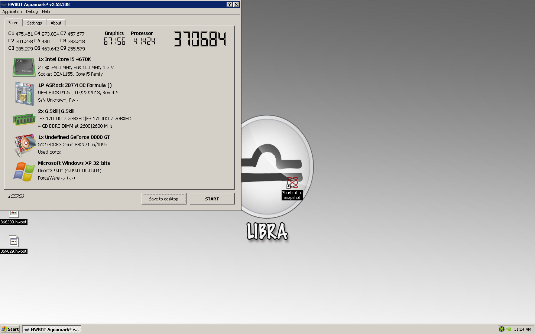Click the 2x G.Skill memory heading
This screenshot has height=334, width=535.
click(x=56, y=111)
